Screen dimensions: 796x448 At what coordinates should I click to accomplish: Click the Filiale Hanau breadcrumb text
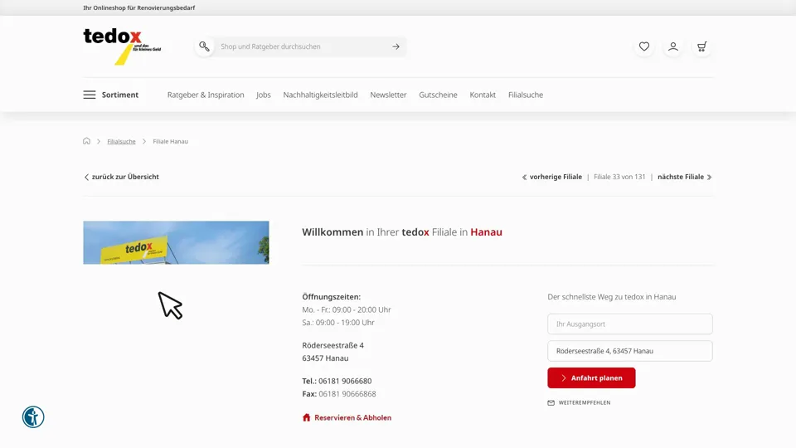click(171, 142)
